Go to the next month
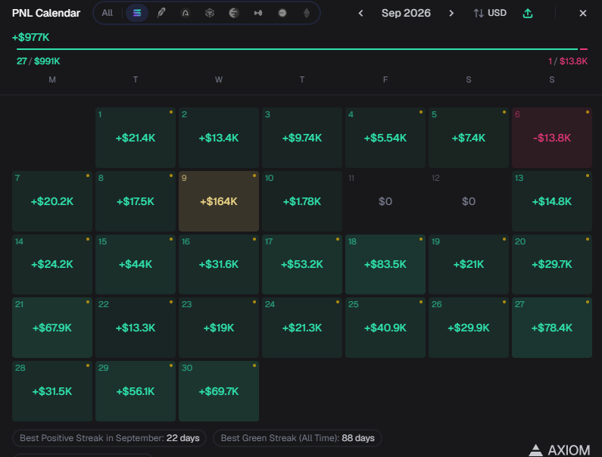602x457 pixels. [x=451, y=14]
